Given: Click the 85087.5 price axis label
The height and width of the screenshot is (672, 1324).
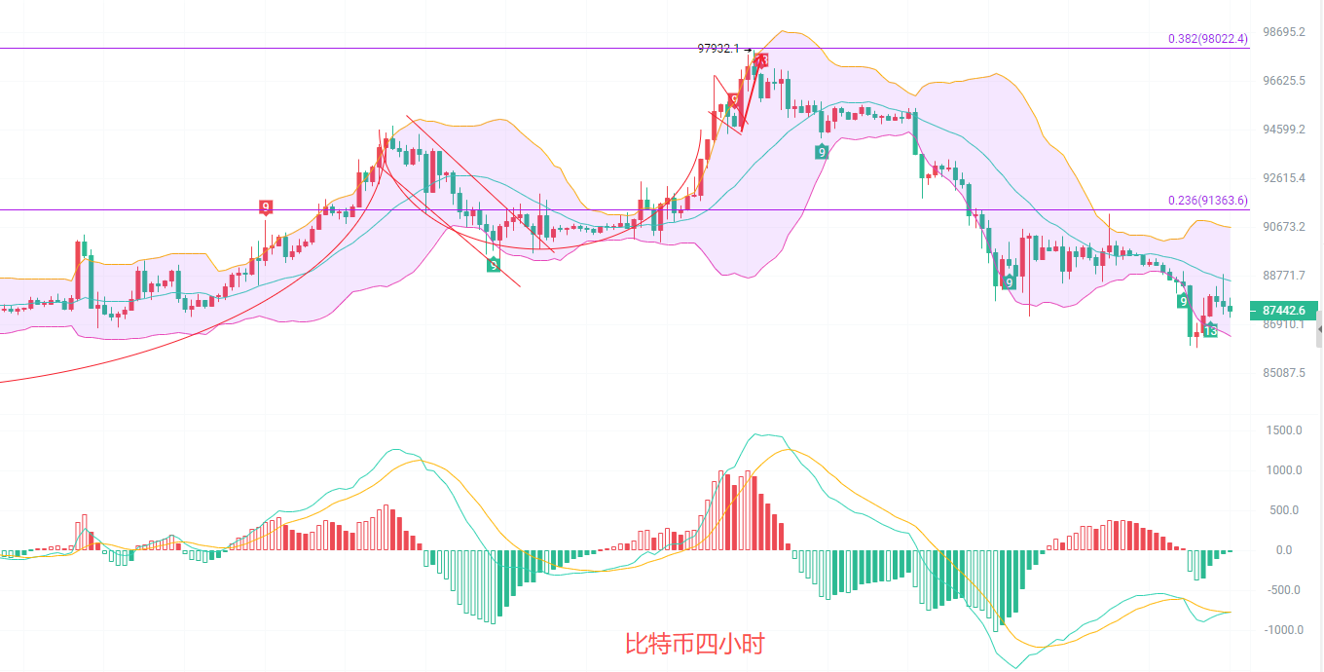Looking at the screenshot, I should pos(1283,373).
